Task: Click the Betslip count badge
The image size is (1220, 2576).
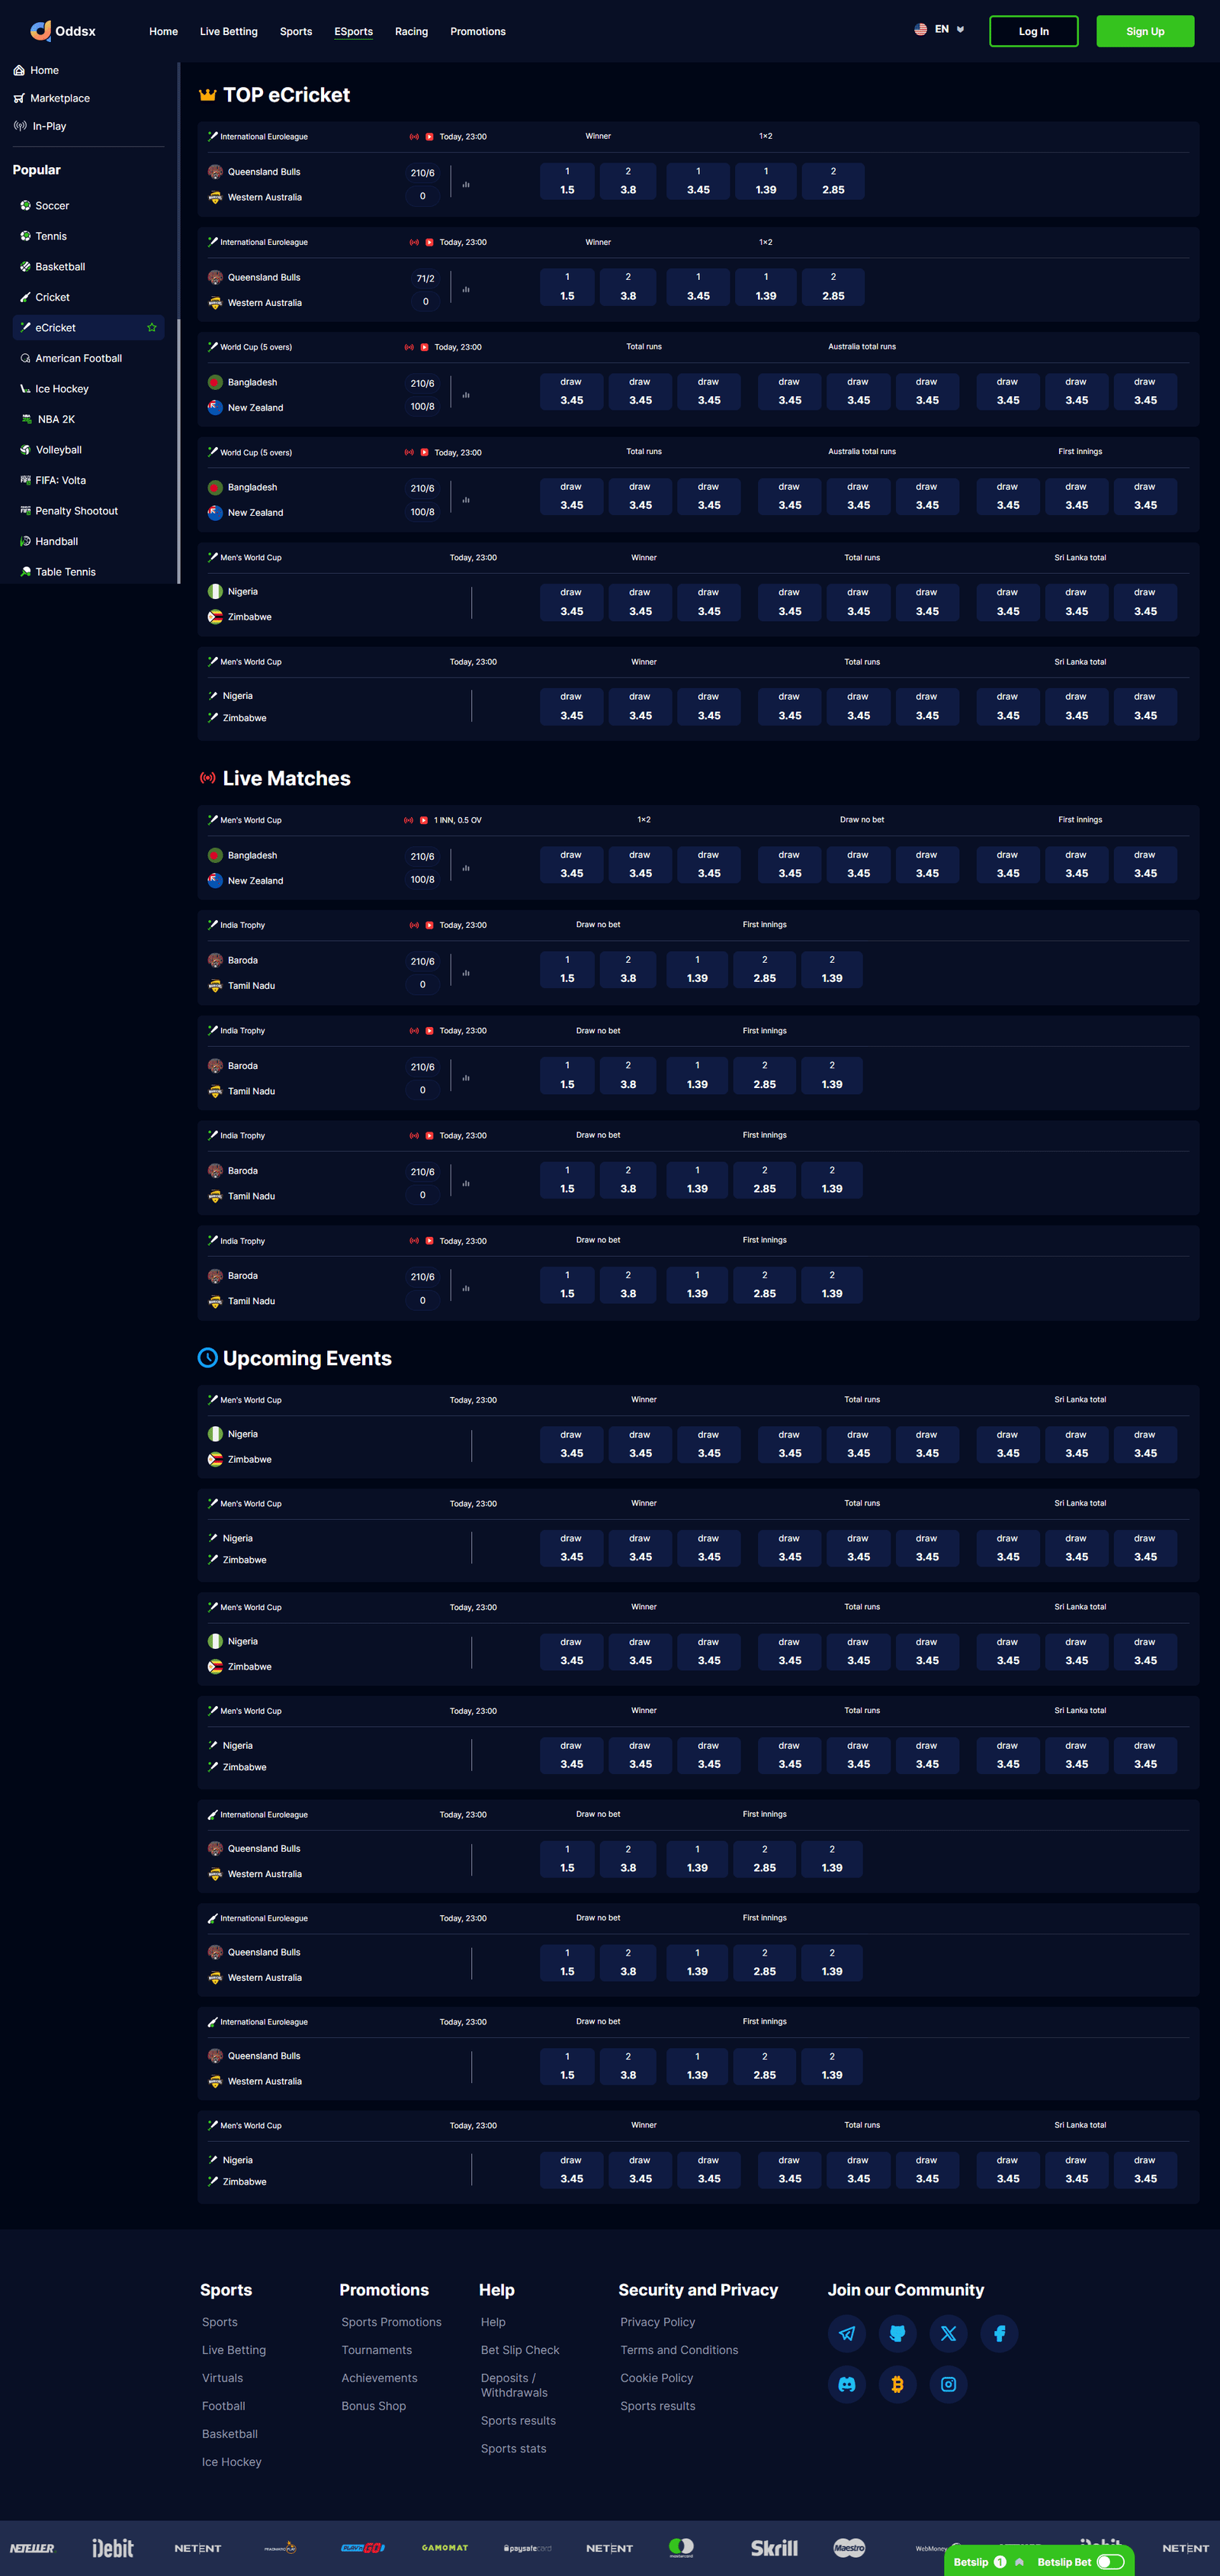Action: (x=1000, y=2562)
